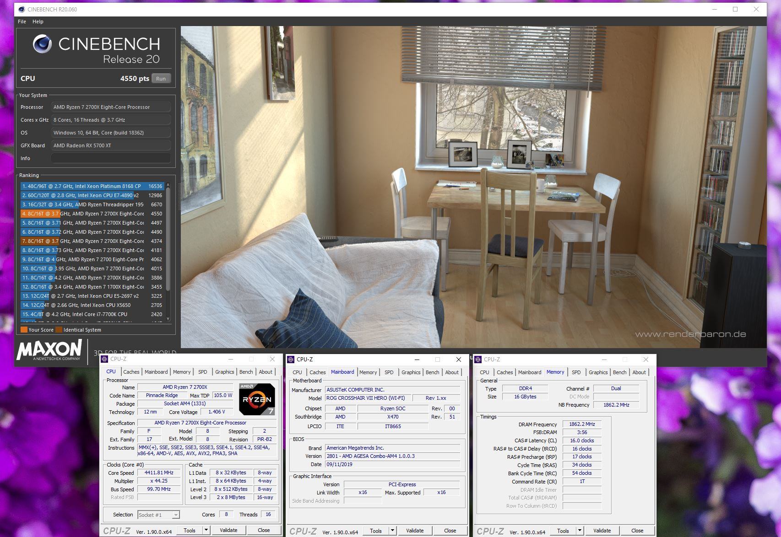Click the ranking list scrollbar
The width and height of the screenshot is (781, 537).
point(168,239)
